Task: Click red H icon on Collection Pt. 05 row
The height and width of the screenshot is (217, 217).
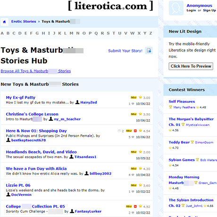Action: click(x=135, y=206)
